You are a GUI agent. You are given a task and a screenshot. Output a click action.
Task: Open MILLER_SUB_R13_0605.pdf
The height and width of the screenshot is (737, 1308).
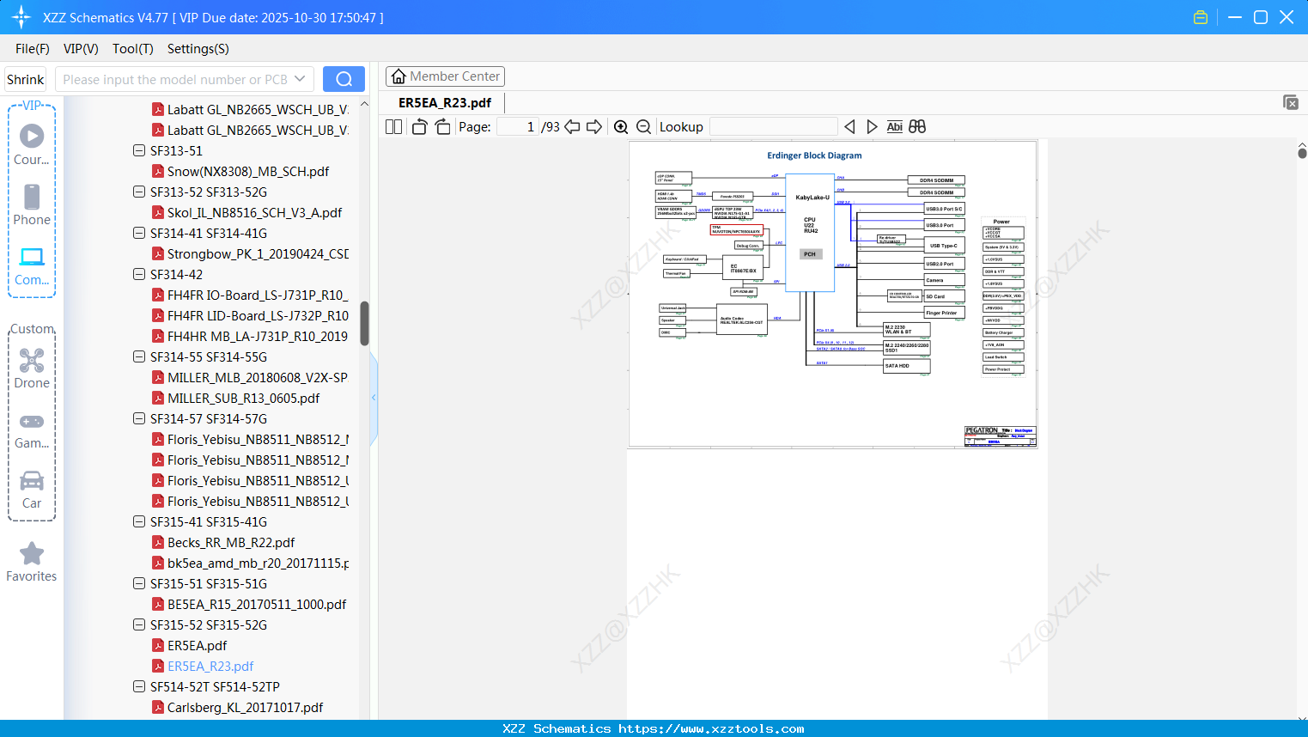(243, 398)
